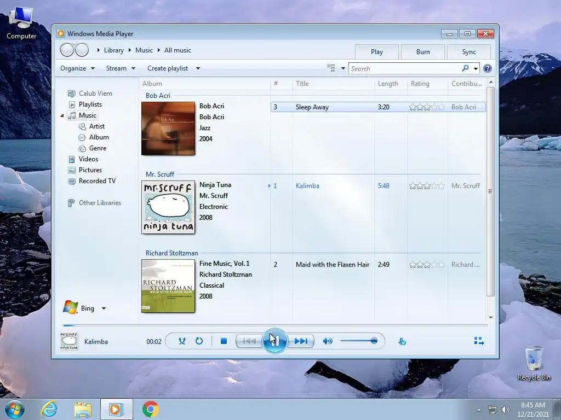The height and width of the screenshot is (420, 561).
Task: Open the Stream menu
Action: click(x=121, y=68)
